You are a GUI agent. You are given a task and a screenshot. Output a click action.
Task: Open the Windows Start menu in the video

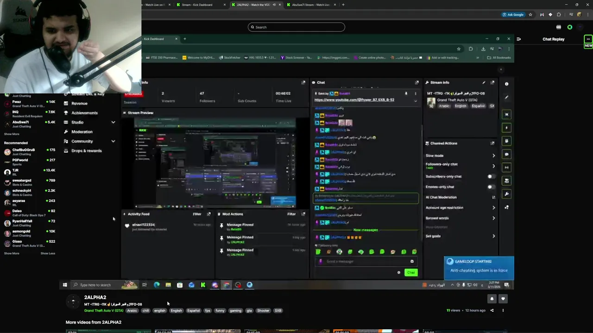coord(65,285)
